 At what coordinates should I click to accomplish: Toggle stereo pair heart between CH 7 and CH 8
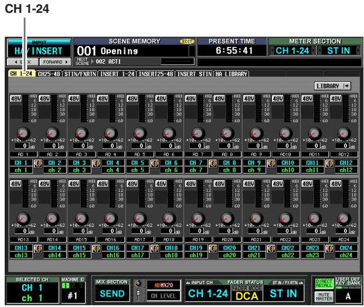click(x=213, y=164)
